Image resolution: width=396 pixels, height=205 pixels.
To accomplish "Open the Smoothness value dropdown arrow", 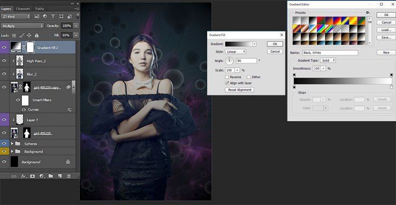I will (x=323, y=68).
